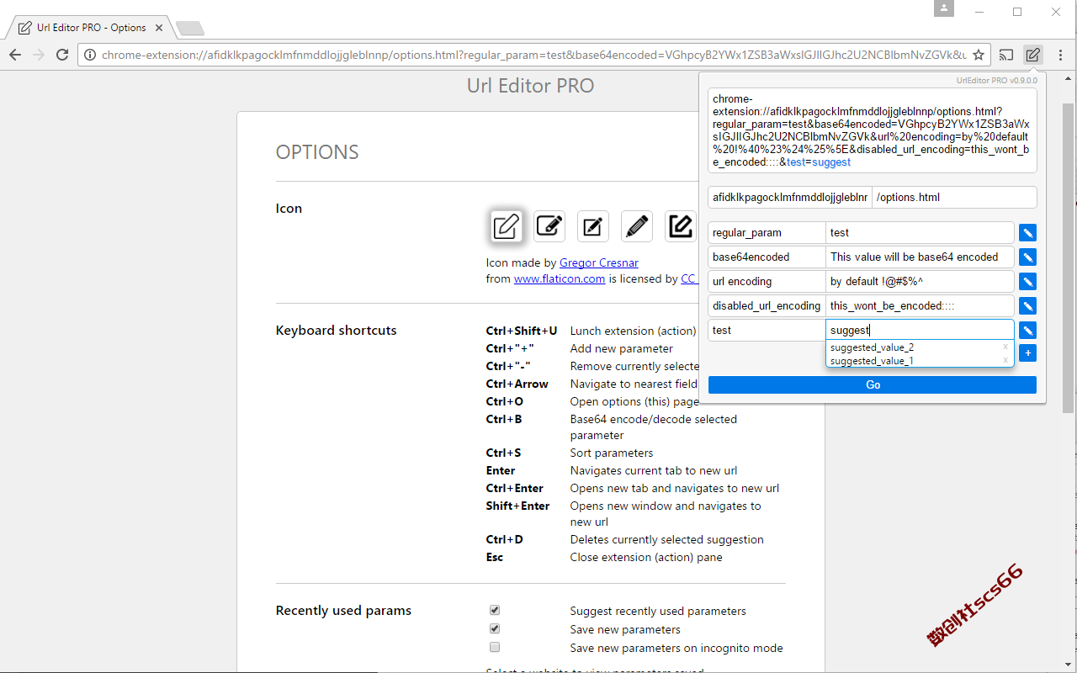Screen dimensions: 1077x673
Task: Click the host field afidklkpagocklmfnmddlojjgleblnr
Action: [x=790, y=198]
